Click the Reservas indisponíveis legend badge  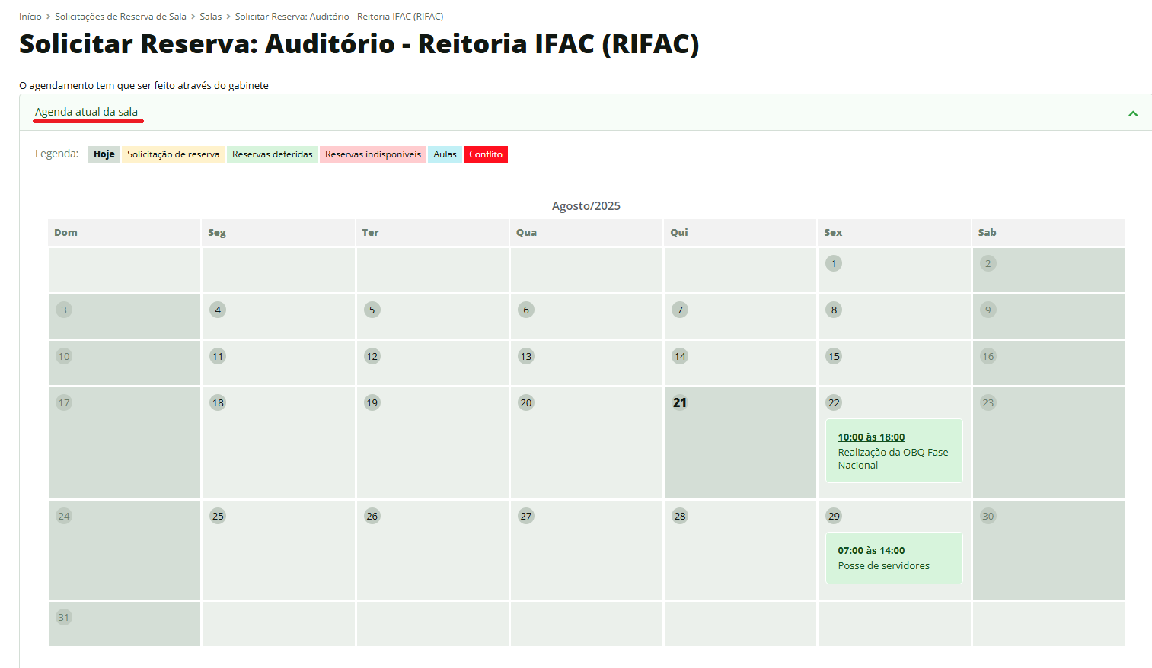tap(372, 154)
